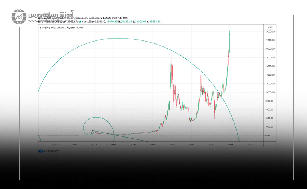
Task: Click the 2018 price peak candle
Action: pos(171,53)
